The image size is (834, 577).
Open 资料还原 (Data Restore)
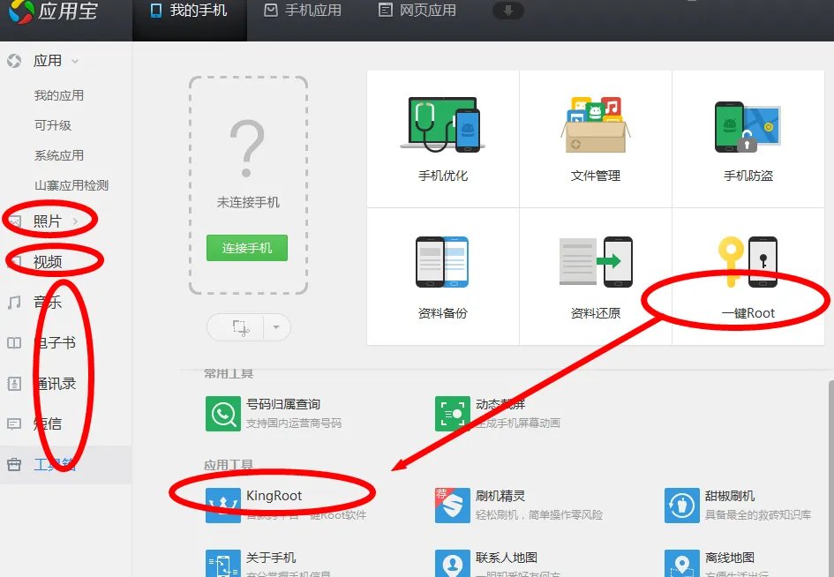coord(595,274)
